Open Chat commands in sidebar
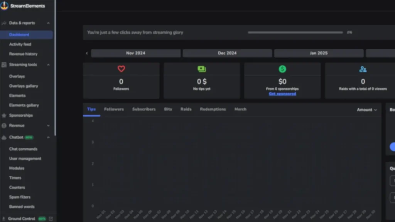 [x=23, y=149]
